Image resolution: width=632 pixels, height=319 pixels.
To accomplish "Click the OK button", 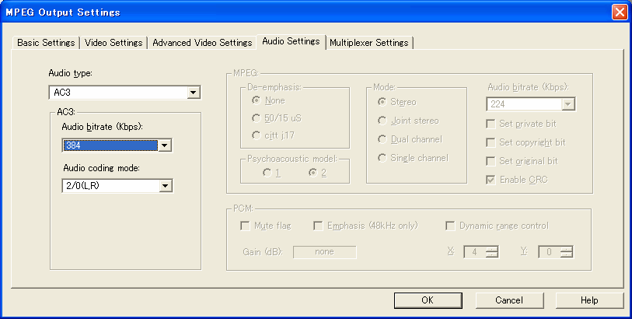I will (428, 300).
